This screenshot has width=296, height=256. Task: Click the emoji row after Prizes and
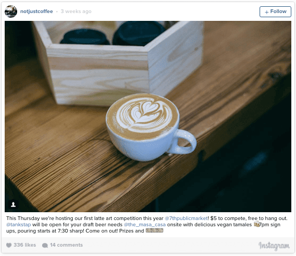pos(155,230)
